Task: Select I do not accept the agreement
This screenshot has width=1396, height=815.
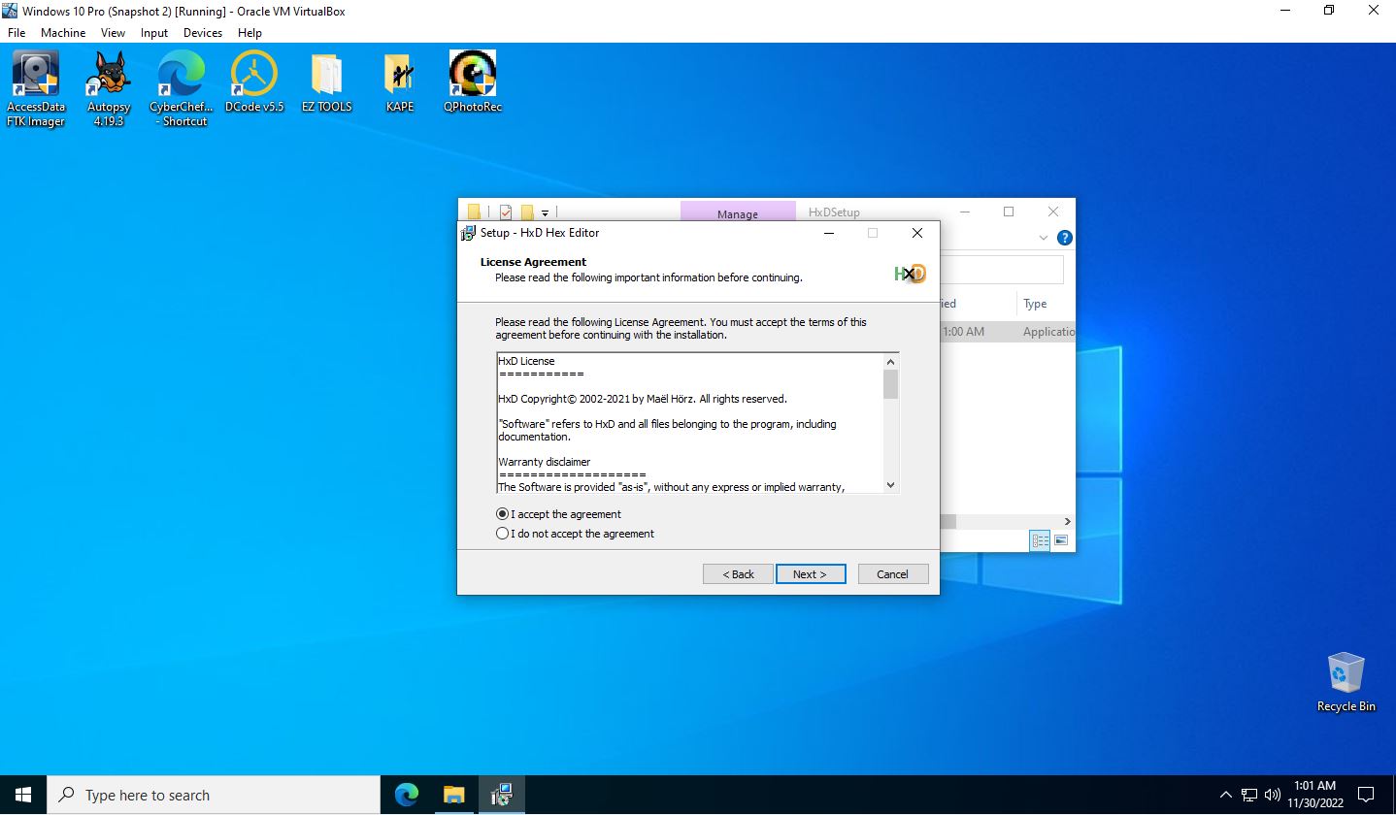Action: coord(575,534)
